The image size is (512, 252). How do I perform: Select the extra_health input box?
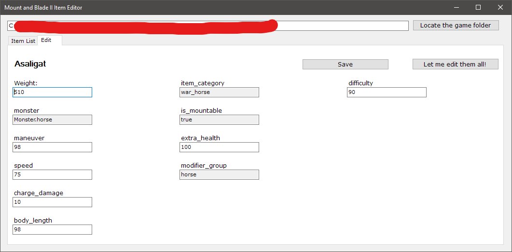219,147
